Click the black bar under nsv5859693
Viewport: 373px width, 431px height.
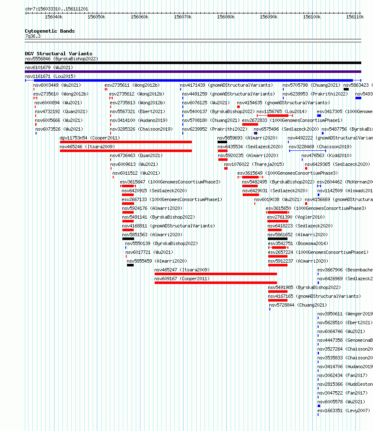(x=222, y=142)
